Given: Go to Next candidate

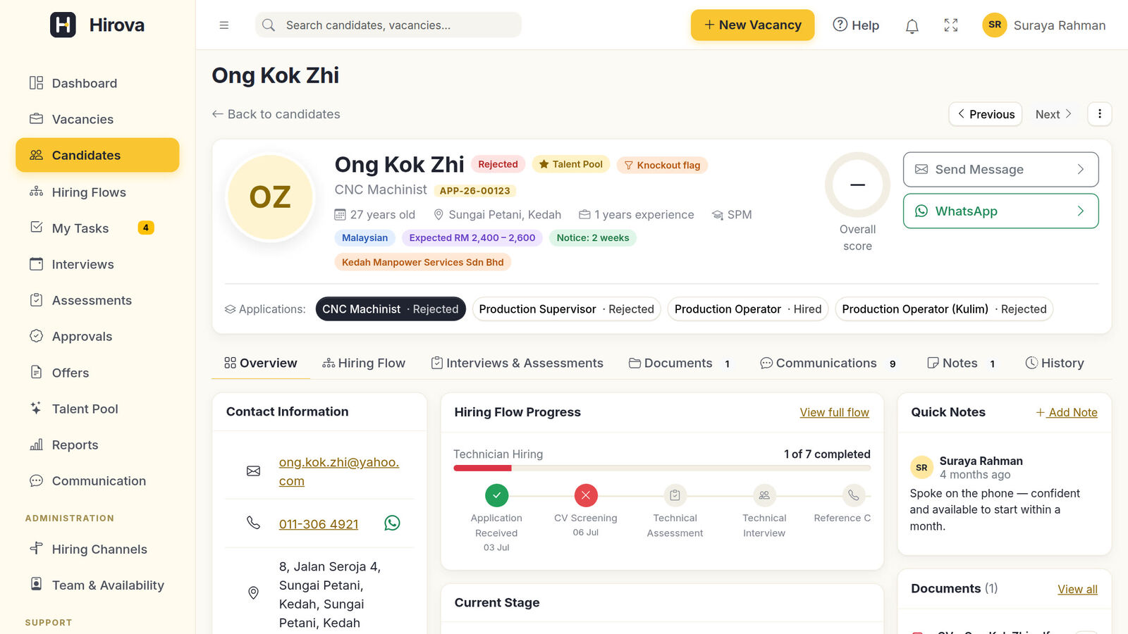Looking at the screenshot, I should coord(1053,114).
